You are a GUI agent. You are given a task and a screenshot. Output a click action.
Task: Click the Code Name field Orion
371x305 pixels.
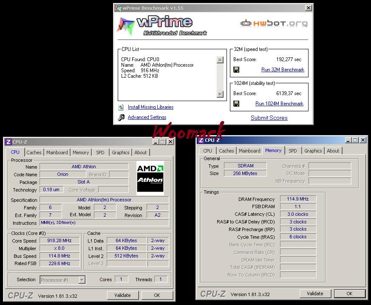pyautogui.click(x=63, y=174)
